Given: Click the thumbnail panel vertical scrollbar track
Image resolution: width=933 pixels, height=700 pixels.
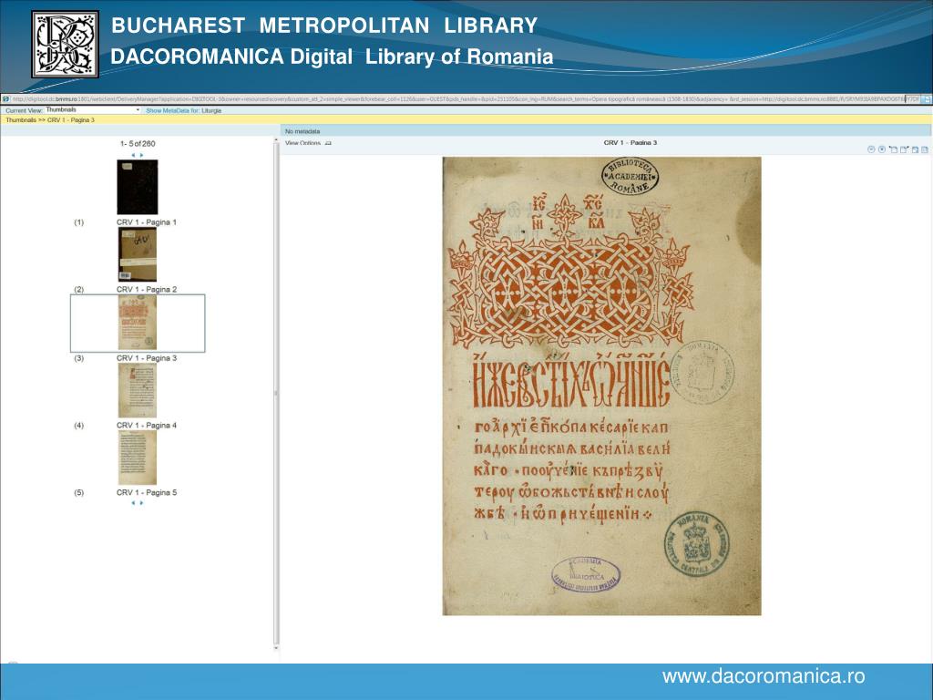Looking at the screenshot, I should [275, 394].
